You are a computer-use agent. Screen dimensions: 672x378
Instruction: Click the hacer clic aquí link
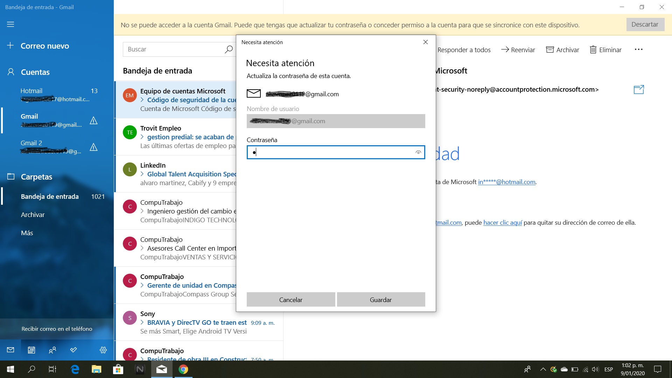[503, 223]
